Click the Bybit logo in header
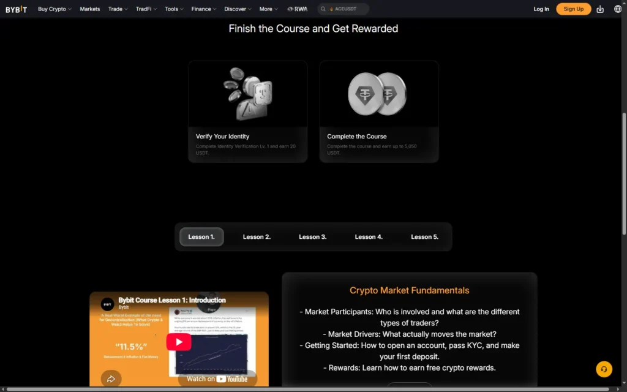The image size is (627, 392). (x=16, y=9)
